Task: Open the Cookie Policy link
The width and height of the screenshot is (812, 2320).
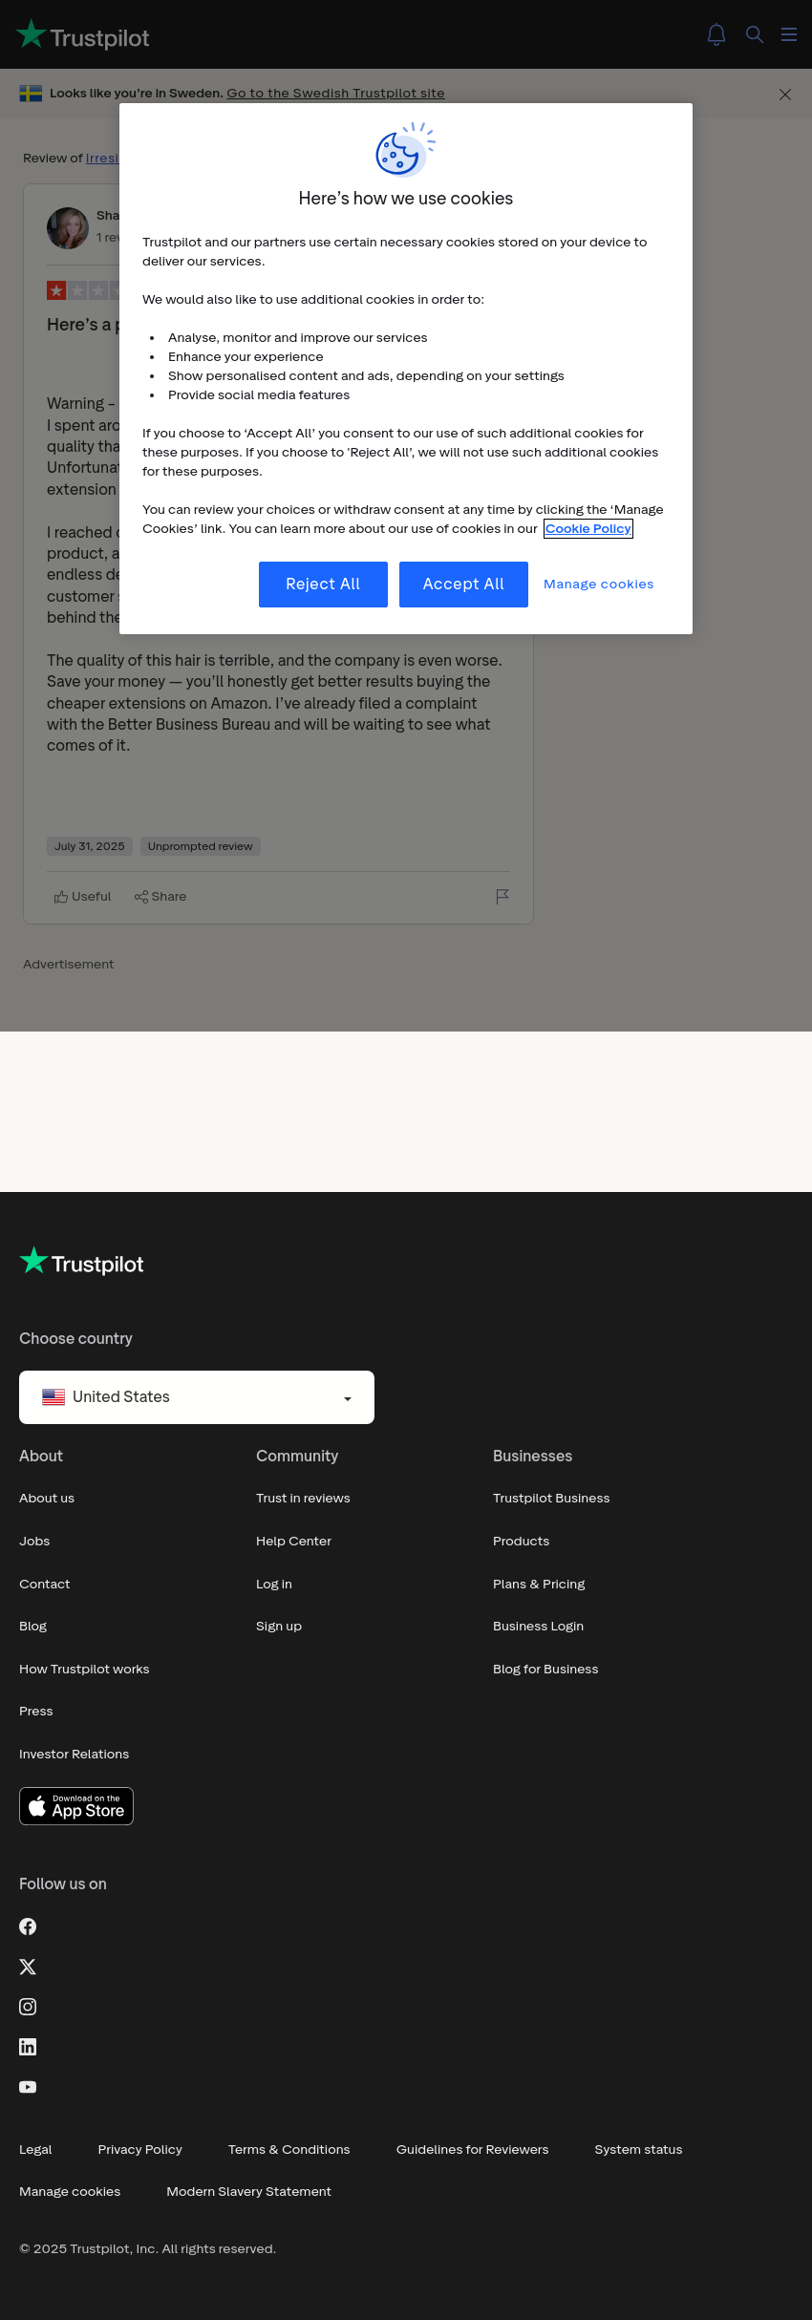Action: click(x=588, y=529)
